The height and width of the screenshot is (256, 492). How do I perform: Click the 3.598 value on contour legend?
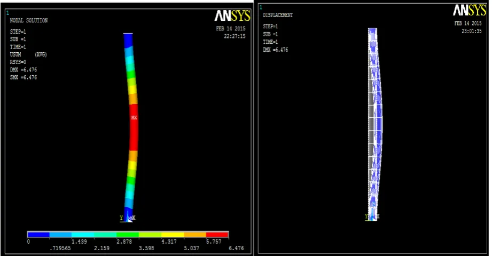[146, 248]
